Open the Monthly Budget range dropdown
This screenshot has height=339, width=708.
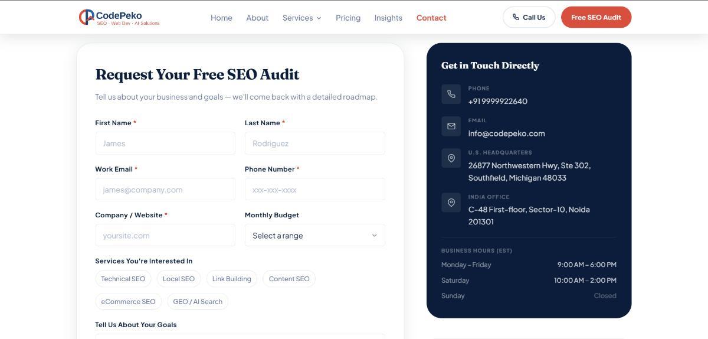(315, 235)
